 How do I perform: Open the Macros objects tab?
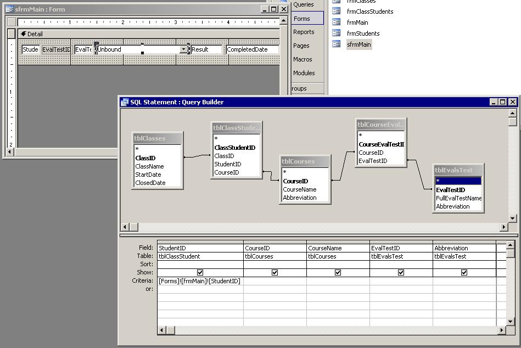(302, 59)
